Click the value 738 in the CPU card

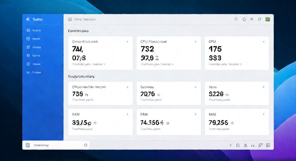[77, 94]
